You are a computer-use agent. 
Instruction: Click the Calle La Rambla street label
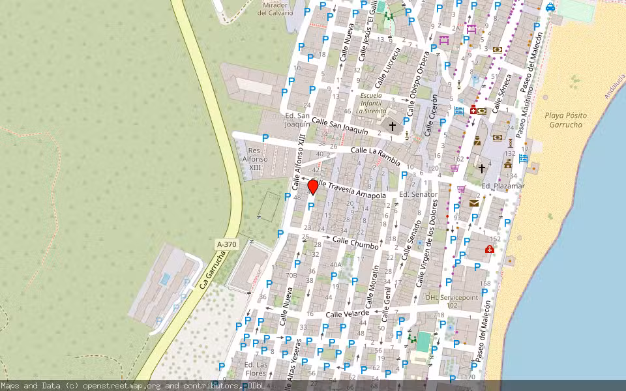[x=376, y=156]
